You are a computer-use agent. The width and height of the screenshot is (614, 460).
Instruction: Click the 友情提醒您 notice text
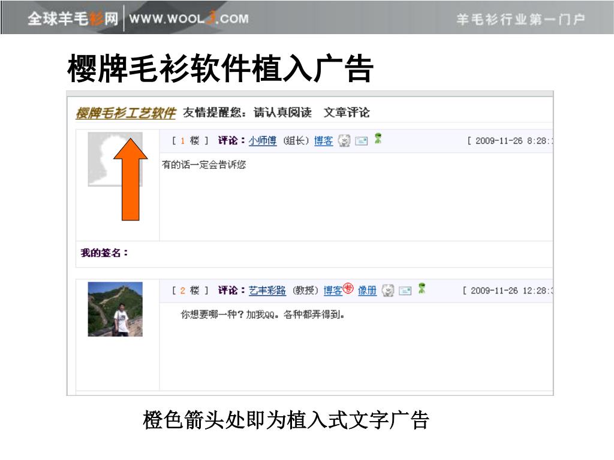pyautogui.click(x=215, y=113)
